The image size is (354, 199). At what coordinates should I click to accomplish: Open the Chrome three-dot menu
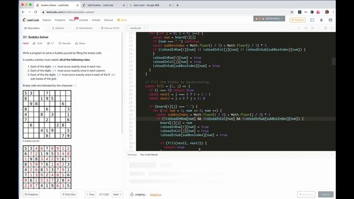click(333, 12)
